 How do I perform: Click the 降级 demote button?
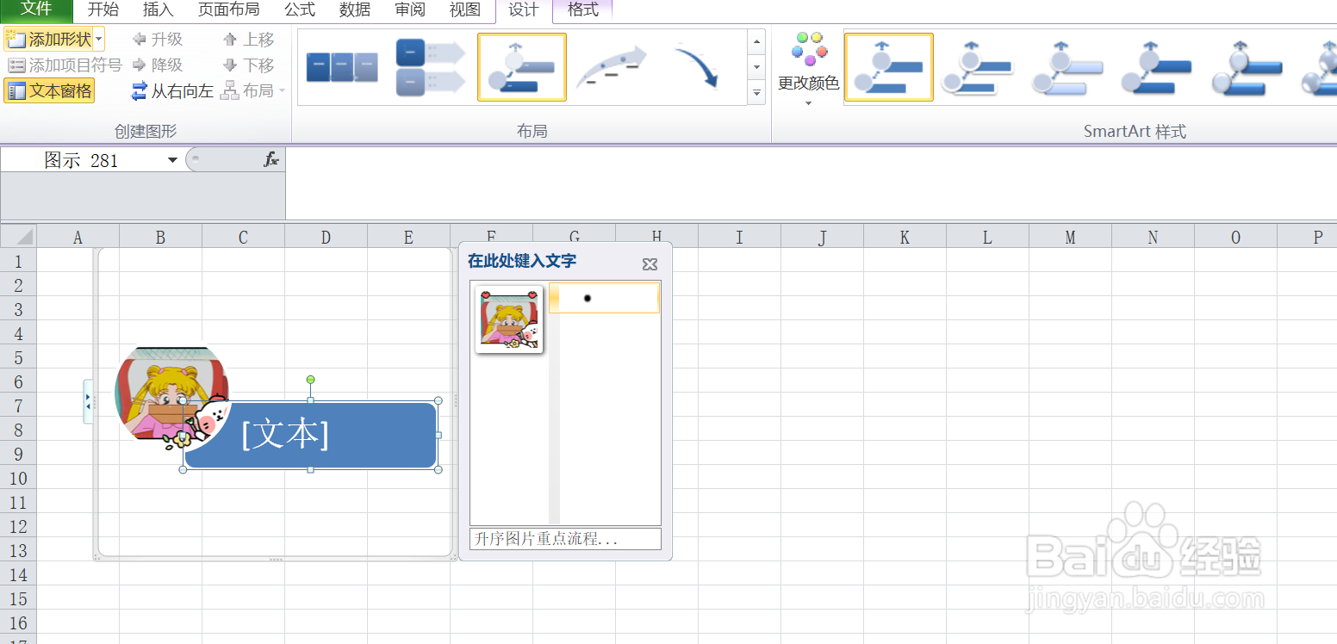click(x=158, y=65)
